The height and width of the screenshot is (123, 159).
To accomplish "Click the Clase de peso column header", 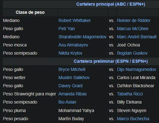I will [x=30, y=12].
